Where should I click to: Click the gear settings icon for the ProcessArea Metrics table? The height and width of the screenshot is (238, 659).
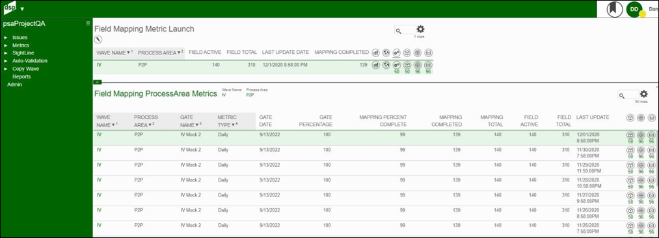point(643,94)
